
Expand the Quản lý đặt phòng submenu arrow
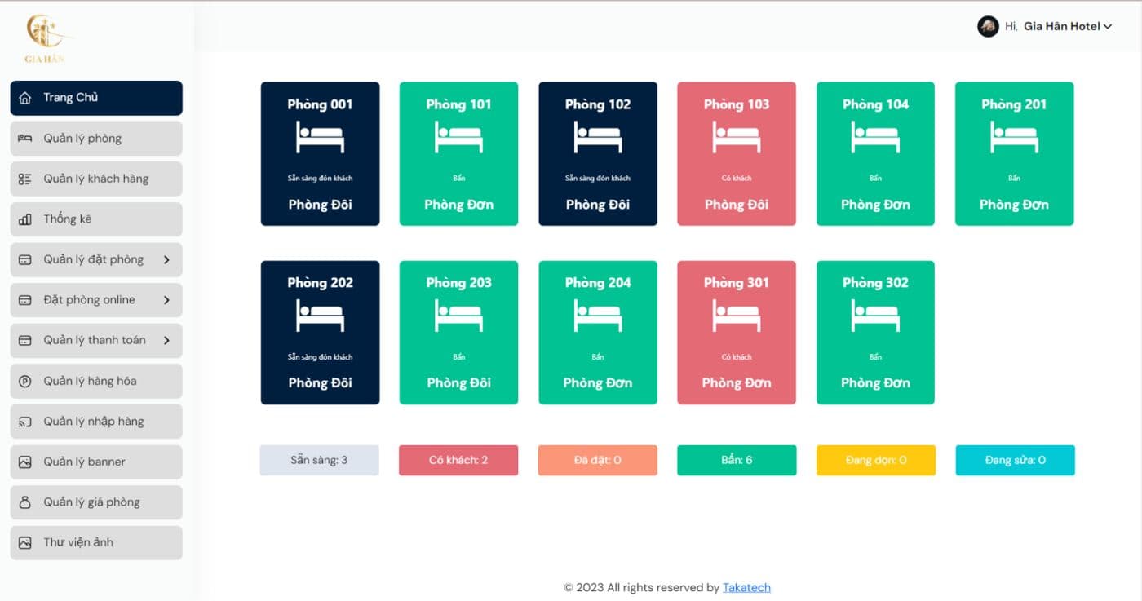[x=166, y=260]
